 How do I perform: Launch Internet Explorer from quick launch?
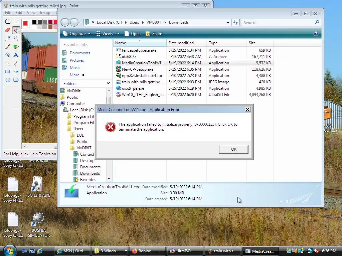click(40, 251)
